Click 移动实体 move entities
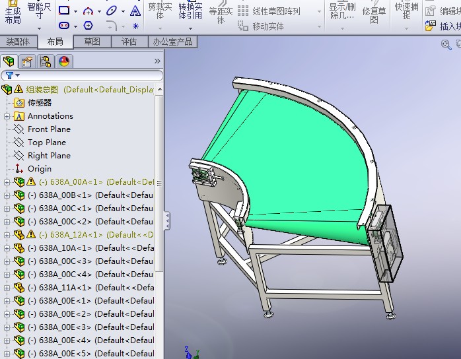 [x=261, y=26]
